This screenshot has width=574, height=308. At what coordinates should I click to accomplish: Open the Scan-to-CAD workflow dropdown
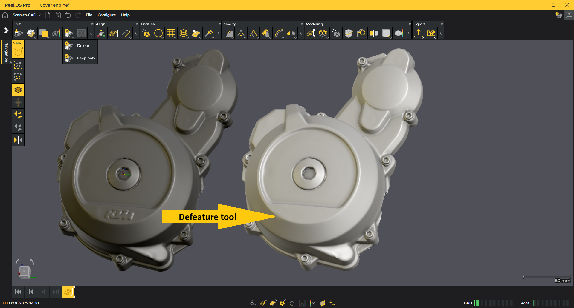click(x=27, y=15)
